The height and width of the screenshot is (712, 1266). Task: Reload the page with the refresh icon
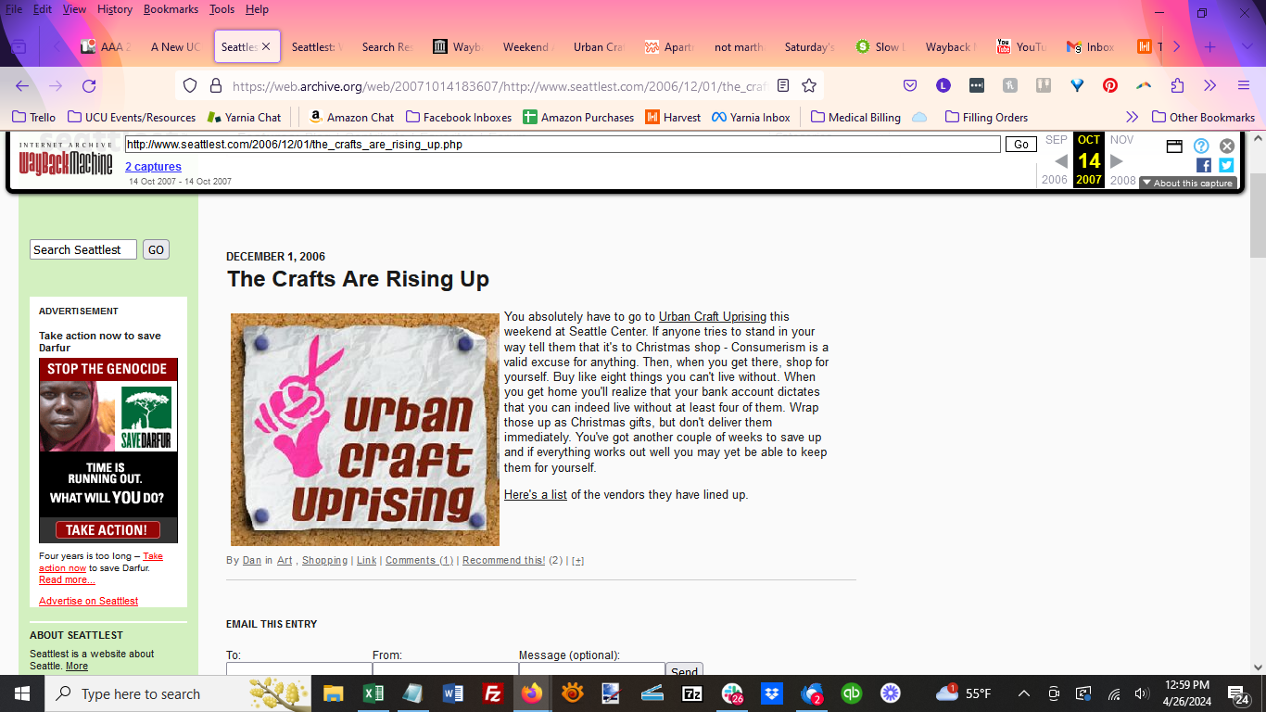89,86
